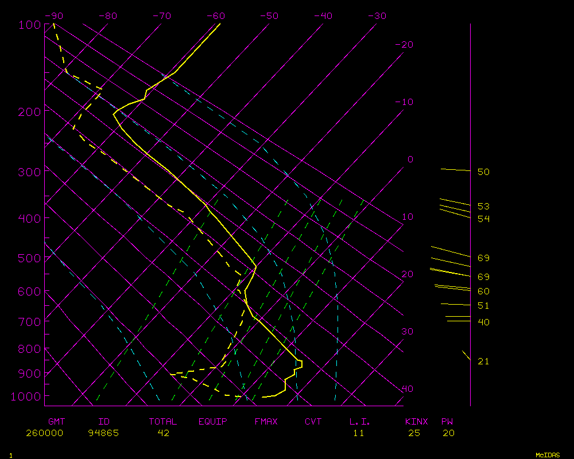Select the GMT header label
The width and height of the screenshot is (574, 459).
click(x=56, y=422)
